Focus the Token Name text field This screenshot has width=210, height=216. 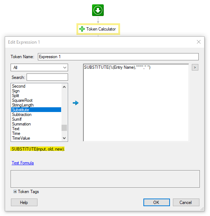pyautogui.click(x=118, y=57)
